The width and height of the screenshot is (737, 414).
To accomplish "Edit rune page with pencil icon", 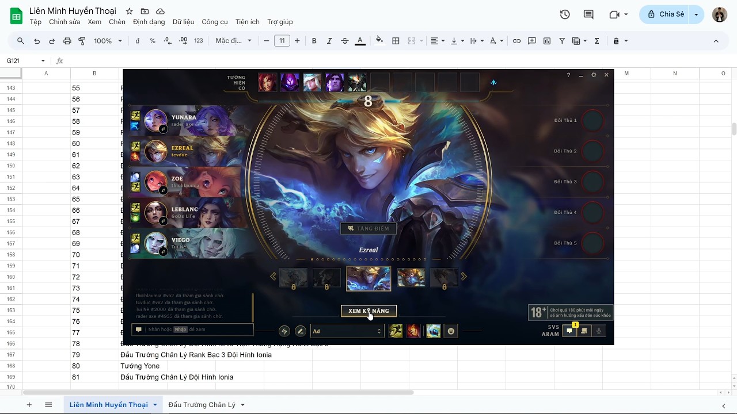I will pos(301,331).
